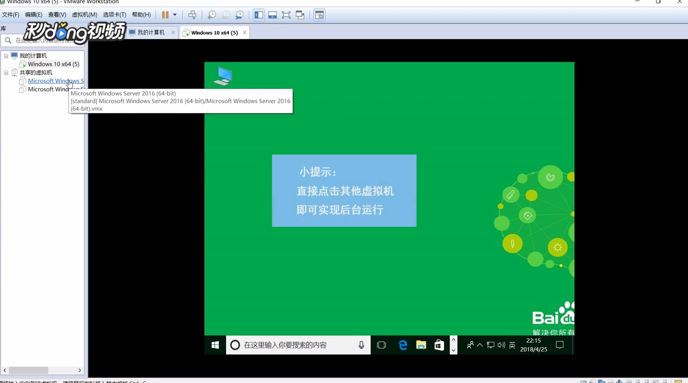Click the guest Task View icon
The height and width of the screenshot is (383, 688).
click(381, 345)
